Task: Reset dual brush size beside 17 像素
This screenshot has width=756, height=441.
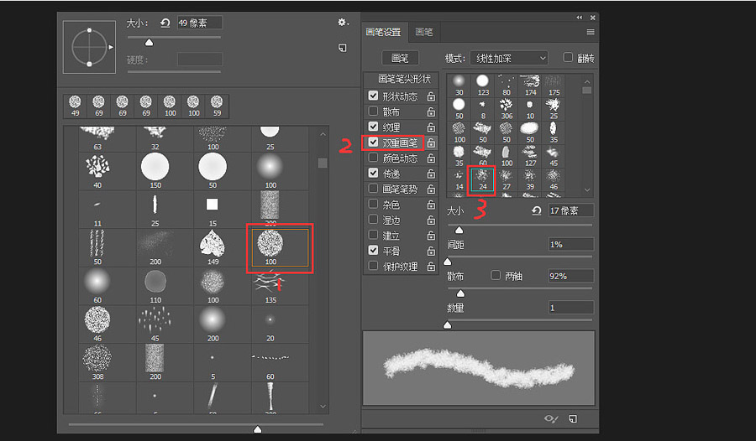Action: (537, 211)
